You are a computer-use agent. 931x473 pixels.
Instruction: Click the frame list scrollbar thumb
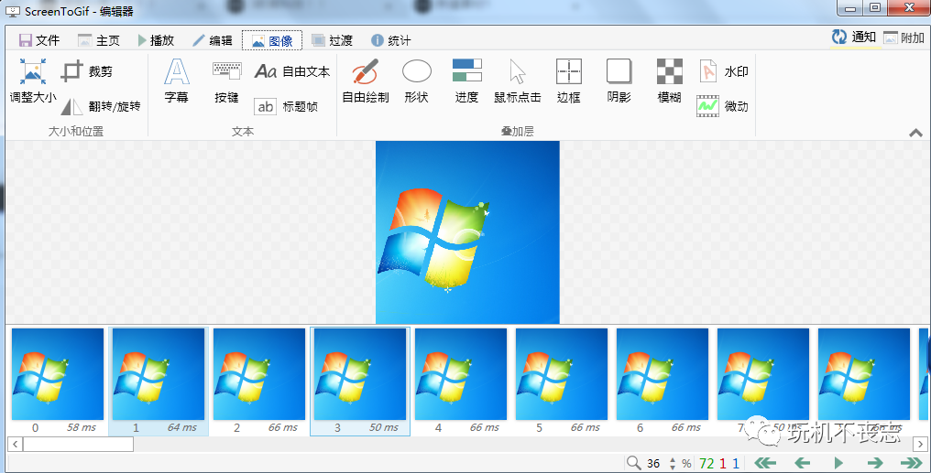(x=79, y=444)
